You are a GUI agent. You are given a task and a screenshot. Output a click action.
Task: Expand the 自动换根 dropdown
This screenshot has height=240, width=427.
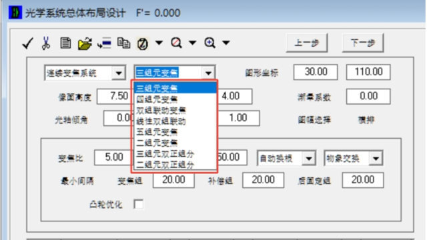point(309,159)
